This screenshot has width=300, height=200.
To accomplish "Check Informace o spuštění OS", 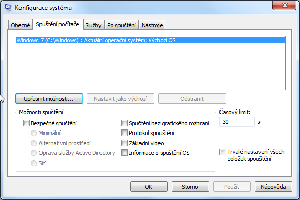I will (124, 152).
